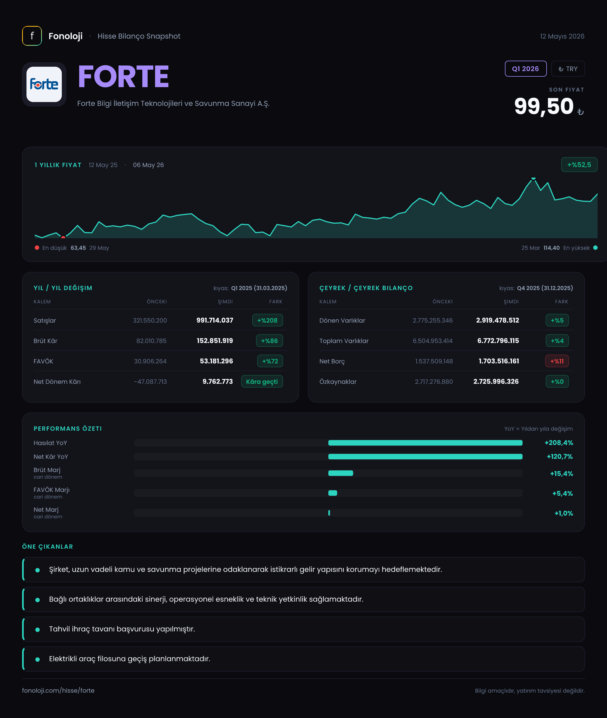This screenshot has width=607, height=718.
Task: Click the date 12 Mayıs 2026
Action: pyautogui.click(x=562, y=36)
